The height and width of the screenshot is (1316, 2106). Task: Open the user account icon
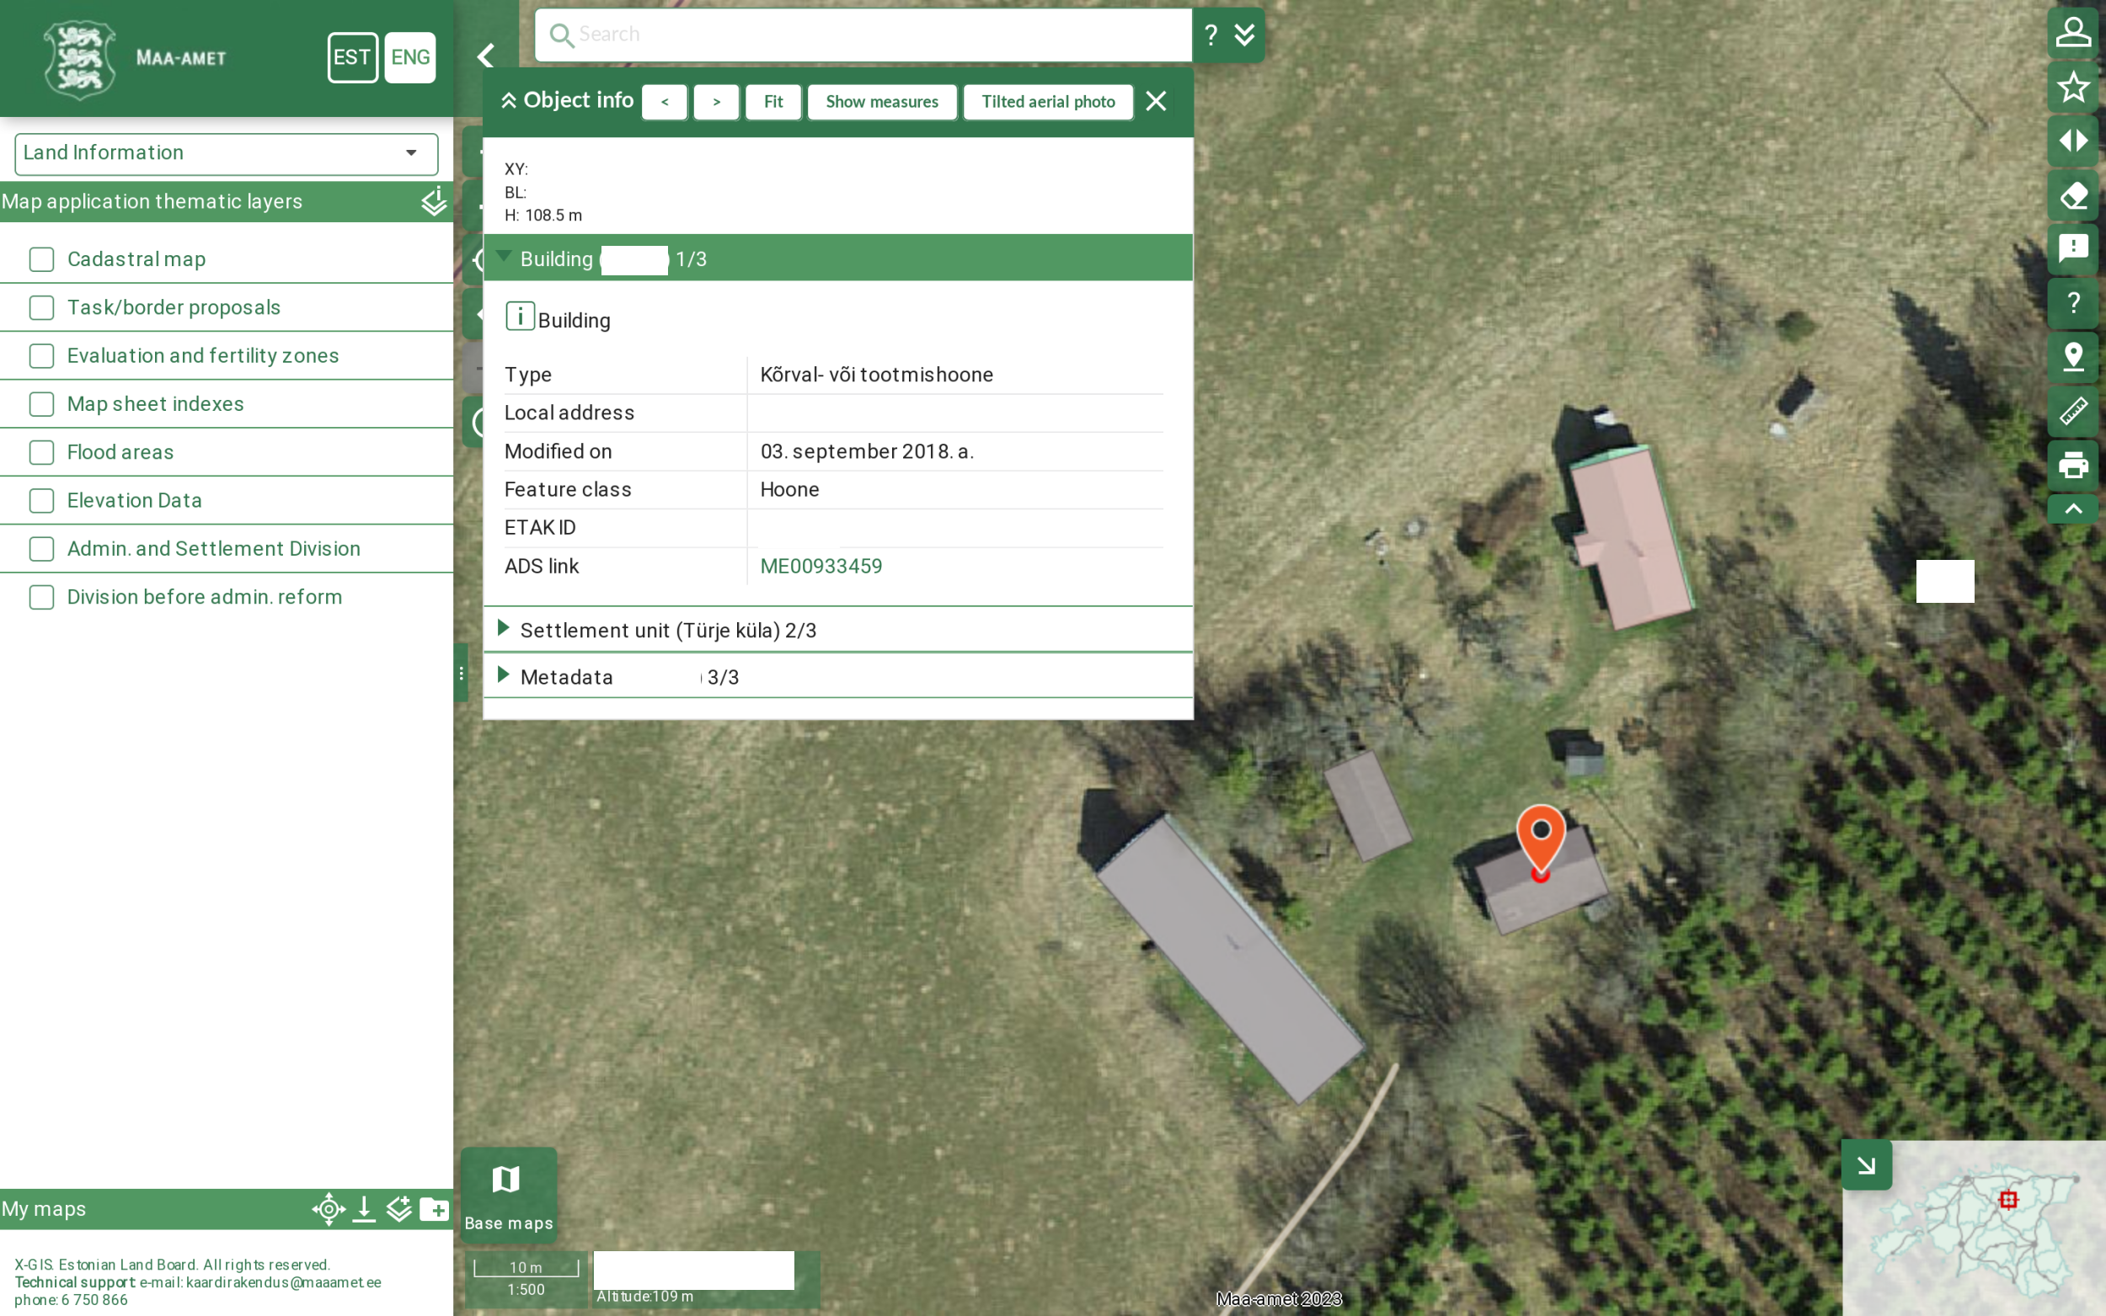point(2073,33)
